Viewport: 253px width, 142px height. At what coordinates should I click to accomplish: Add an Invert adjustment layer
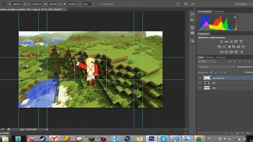221,52
